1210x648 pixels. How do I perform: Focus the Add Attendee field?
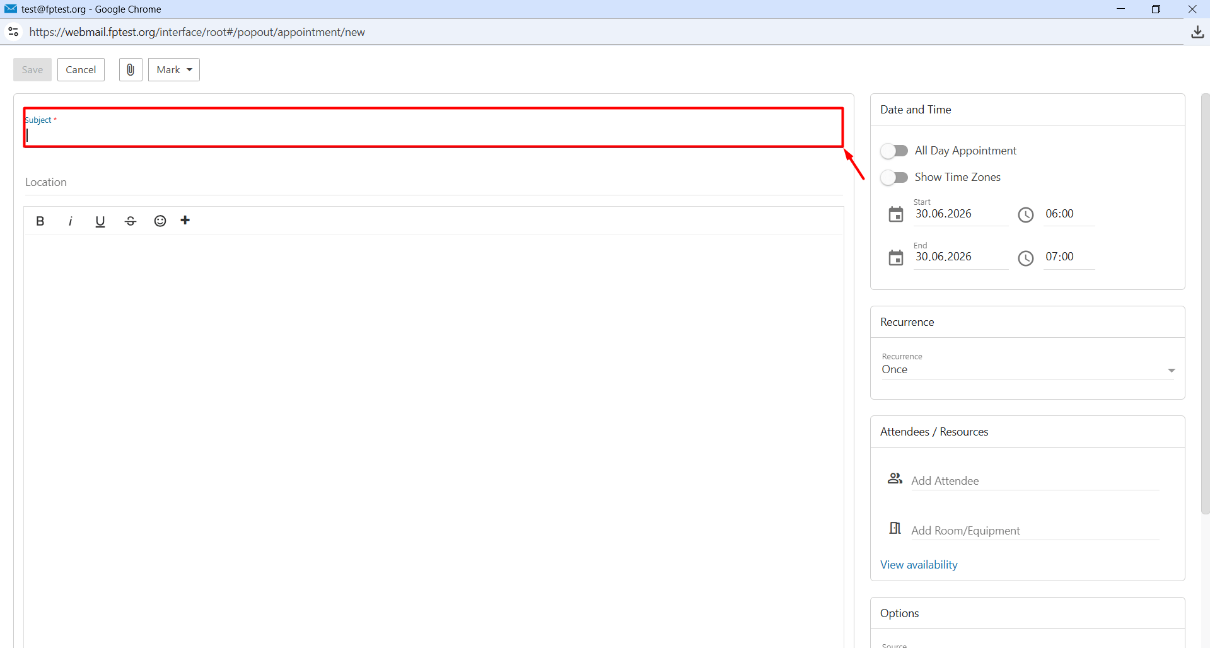click(1035, 480)
